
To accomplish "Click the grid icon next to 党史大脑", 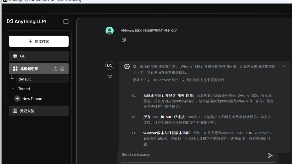I will click(x=15, y=111).
